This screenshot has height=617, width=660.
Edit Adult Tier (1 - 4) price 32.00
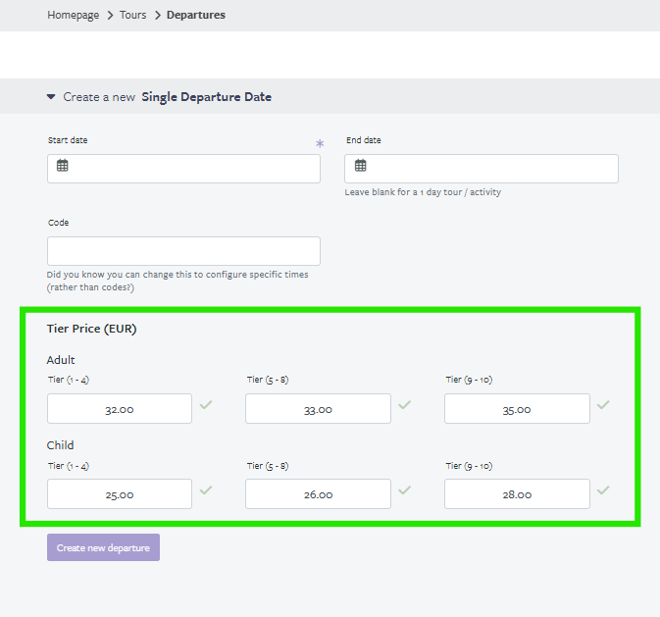click(x=120, y=408)
